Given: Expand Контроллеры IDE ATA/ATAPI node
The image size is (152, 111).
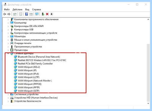Looking at the screenshot, I should coord(8,26).
